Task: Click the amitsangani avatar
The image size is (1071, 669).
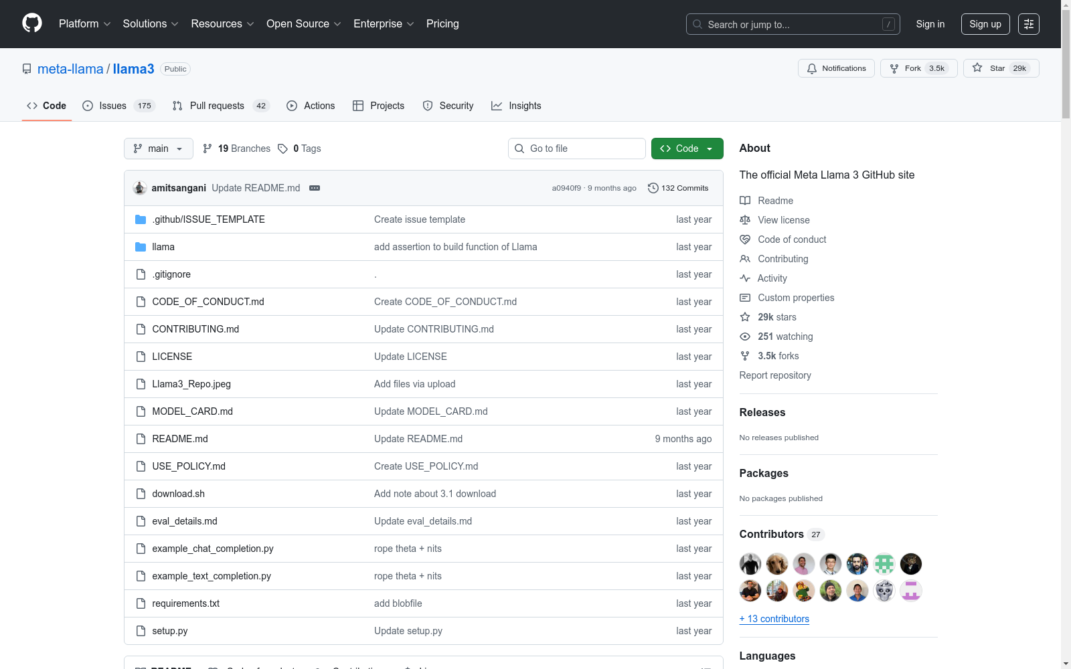Action: pos(140,188)
